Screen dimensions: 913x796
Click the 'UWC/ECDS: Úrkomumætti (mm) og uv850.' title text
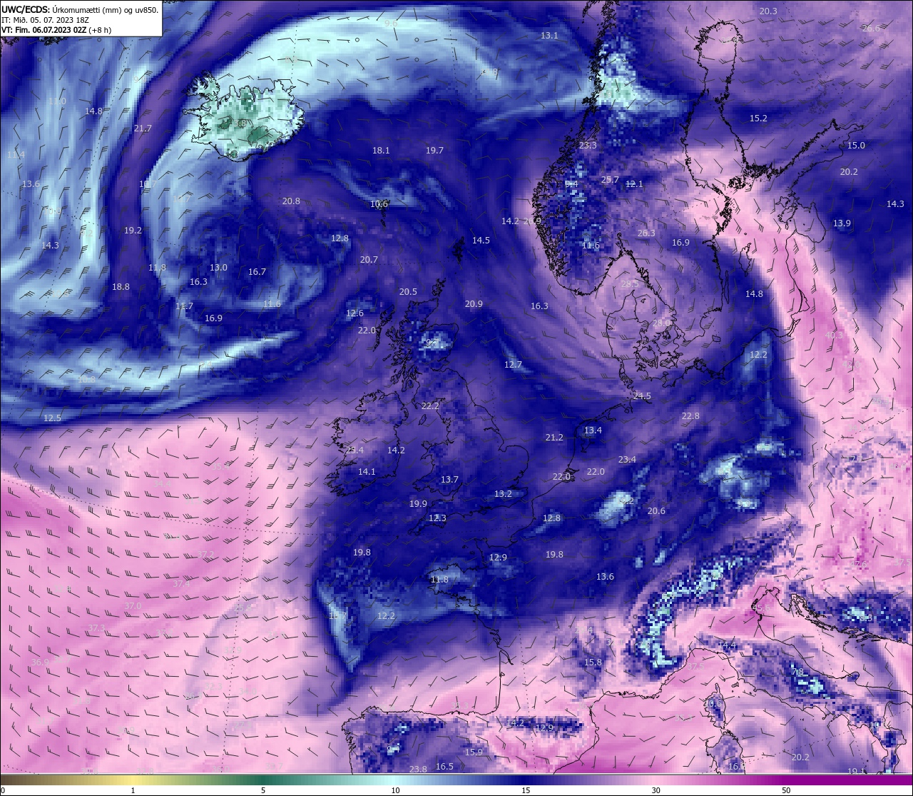80,9
